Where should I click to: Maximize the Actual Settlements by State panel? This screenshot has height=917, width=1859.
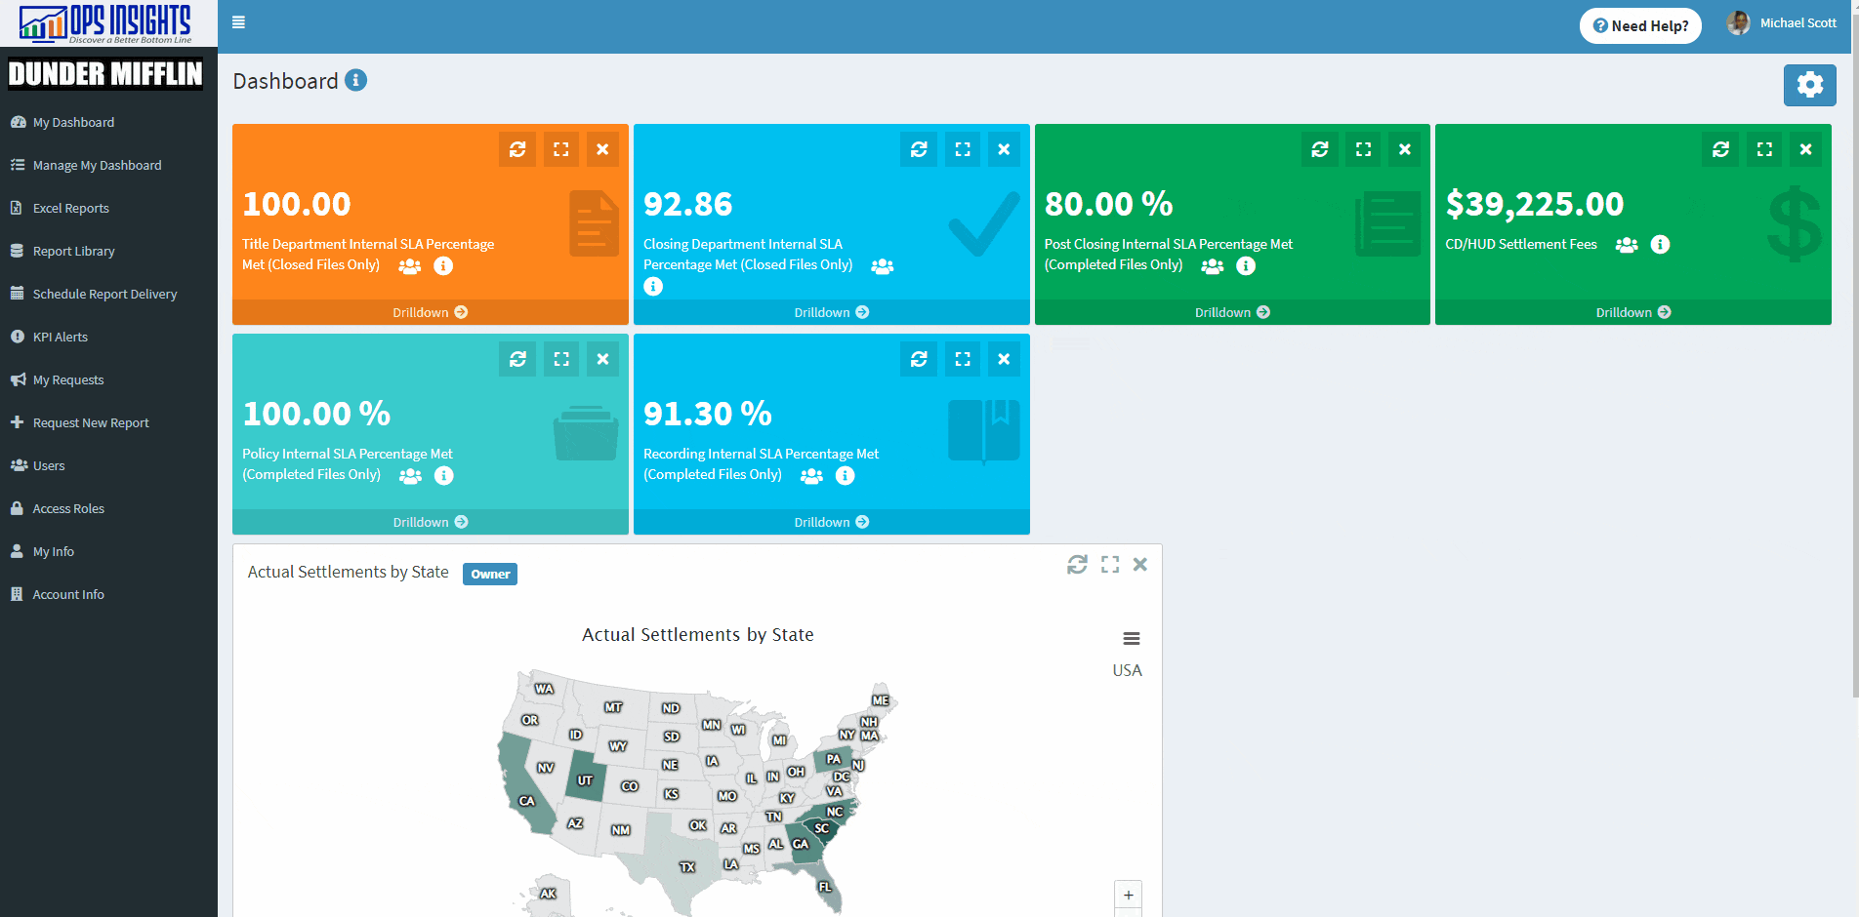(x=1110, y=564)
